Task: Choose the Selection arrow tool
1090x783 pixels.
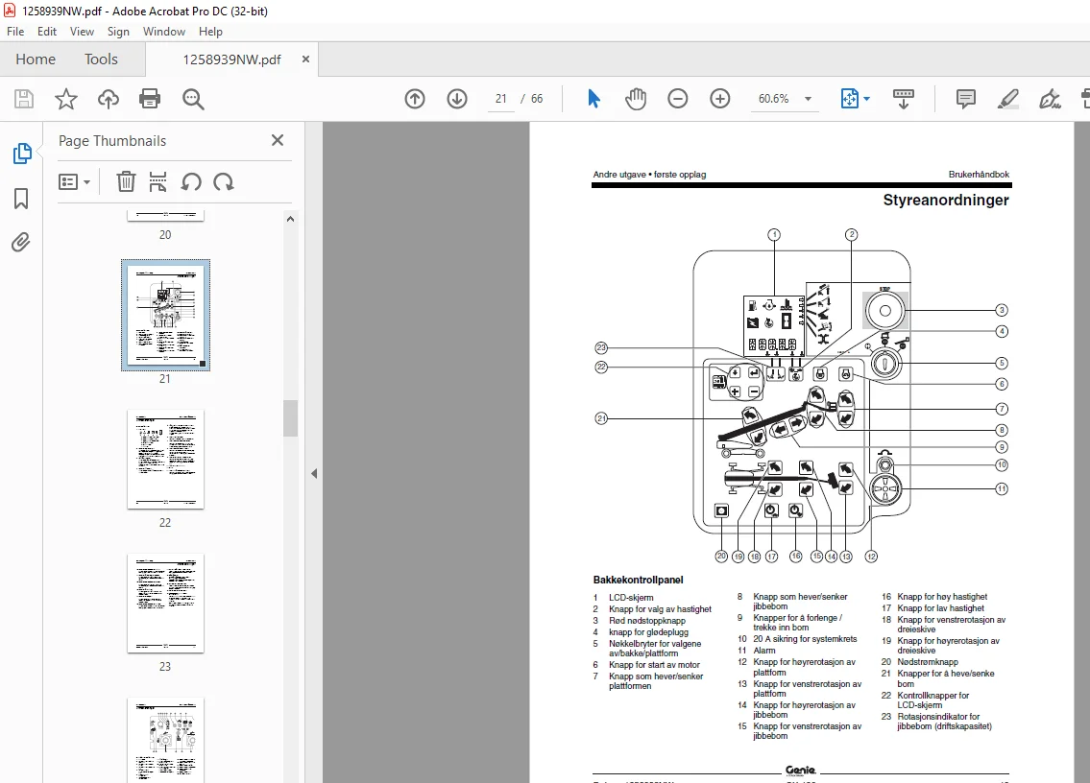Action: pyautogui.click(x=593, y=99)
